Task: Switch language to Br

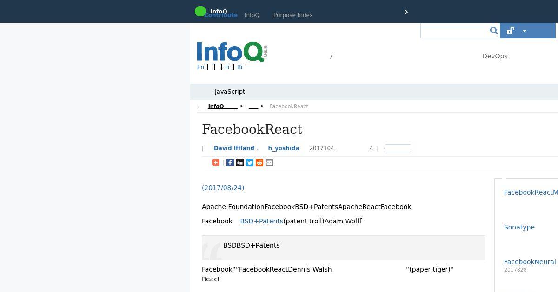Action: (240, 67)
